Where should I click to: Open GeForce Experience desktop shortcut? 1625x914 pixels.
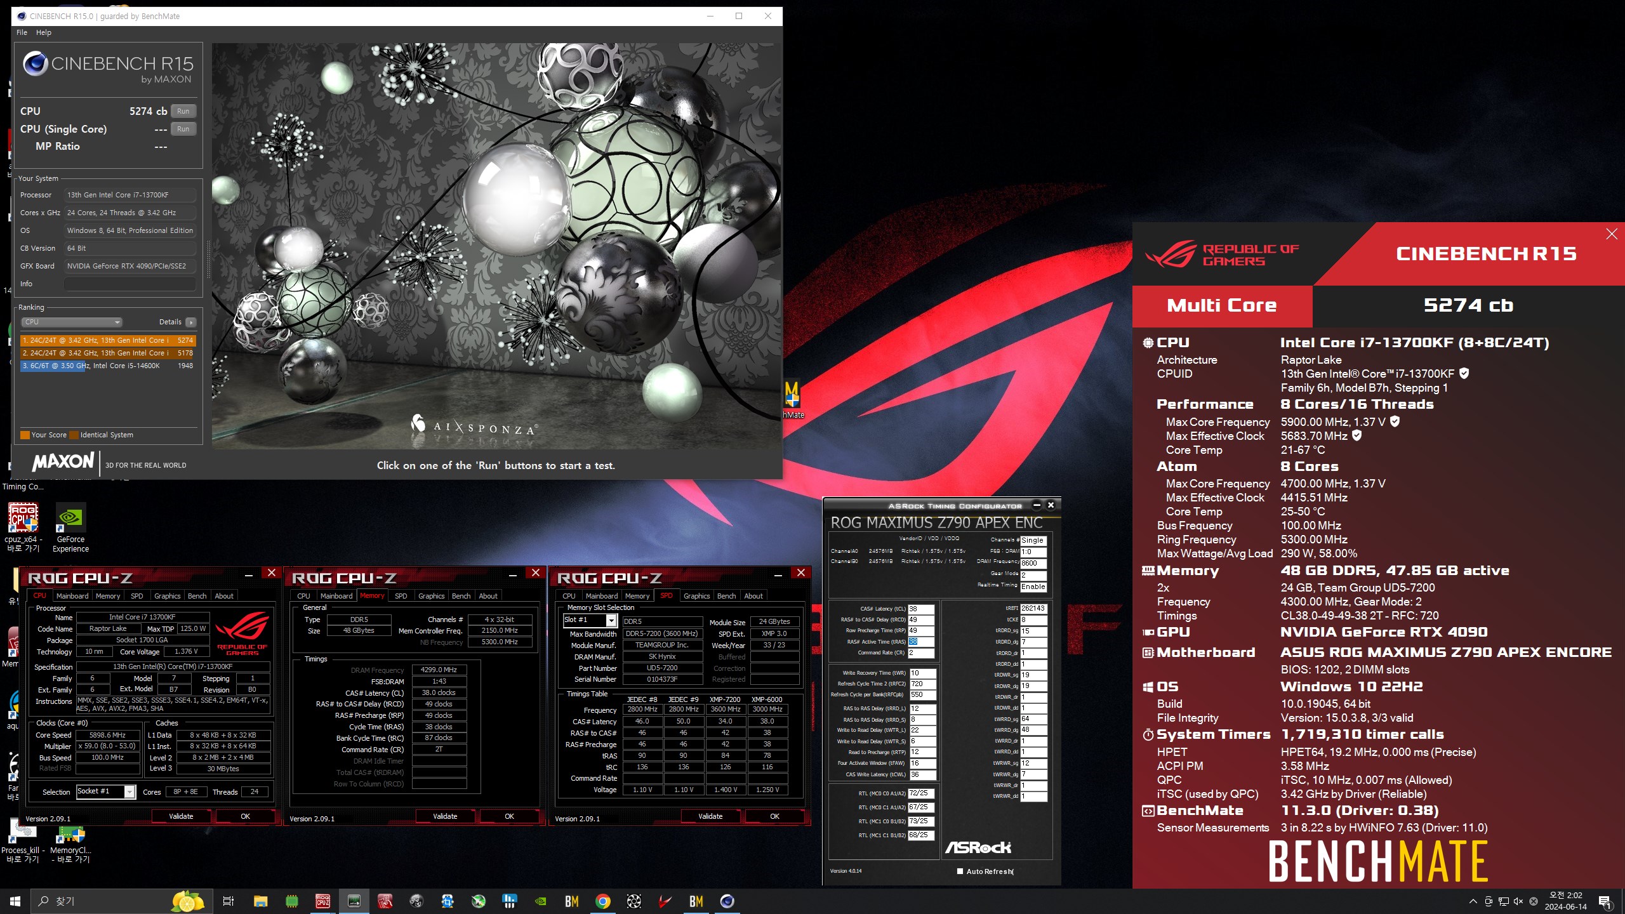(70, 527)
